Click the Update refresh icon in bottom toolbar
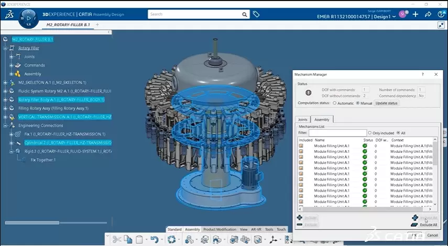448x246 pixels. tap(171, 240)
